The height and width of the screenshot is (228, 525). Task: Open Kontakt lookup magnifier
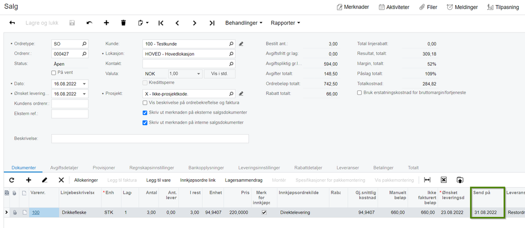[231, 63]
